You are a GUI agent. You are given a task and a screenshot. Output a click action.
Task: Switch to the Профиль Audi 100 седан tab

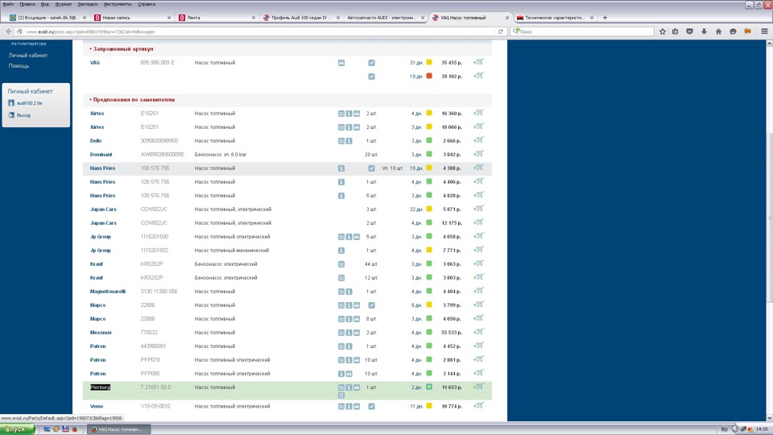pos(300,18)
